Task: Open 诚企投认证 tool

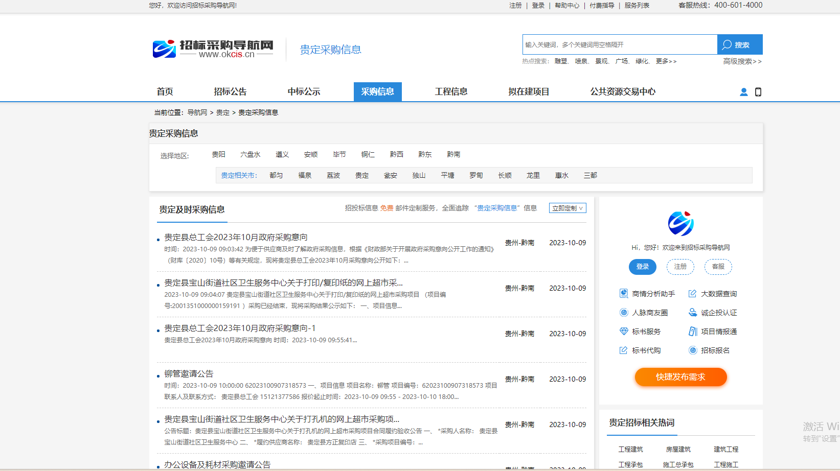Action: coord(713,313)
